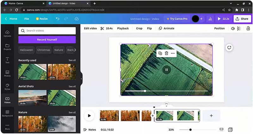Expand category chips with right chevron
This screenshot has width=253, height=134.
point(75,50)
